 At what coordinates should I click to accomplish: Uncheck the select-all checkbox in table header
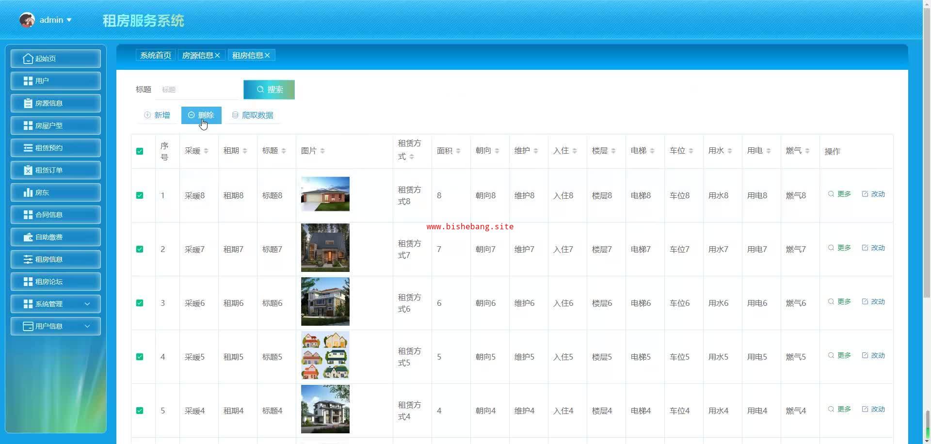tap(140, 151)
